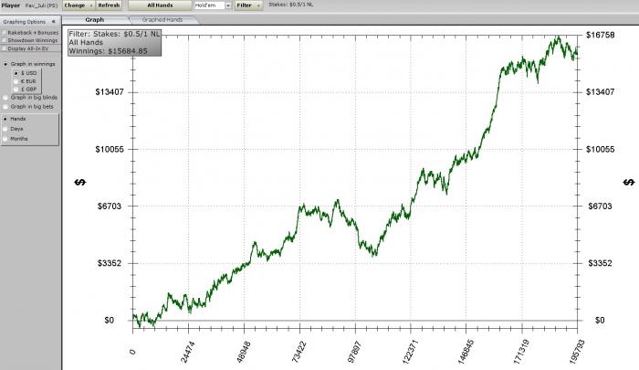Select Graph in big bets option
The width and height of the screenshot is (639, 370).
[x=5, y=107]
